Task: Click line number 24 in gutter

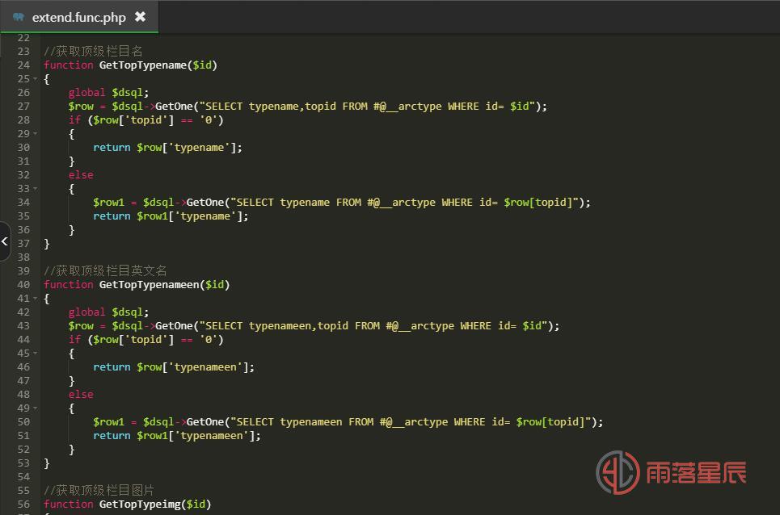Action: pyautogui.click(x=23, y=65)
